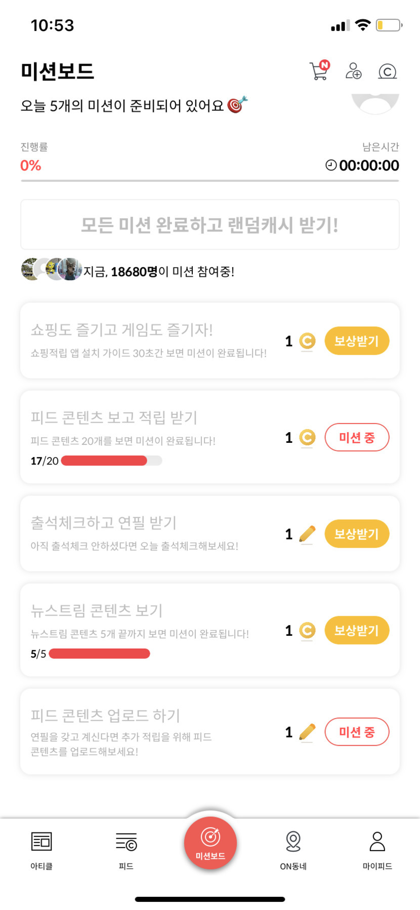The image size is (420, 910).
Task: Open the shopping cart icon
Action: click(x=319, y=71)
